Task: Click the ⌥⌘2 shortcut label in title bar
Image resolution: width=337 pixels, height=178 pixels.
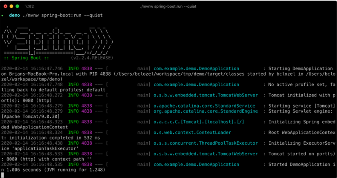Action: (x=29, y=7)
